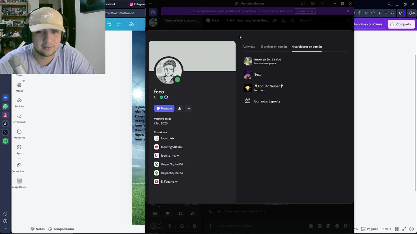Open the 'imon ya te la sabe' server
The image size is (417, 234).
[263, 61]
